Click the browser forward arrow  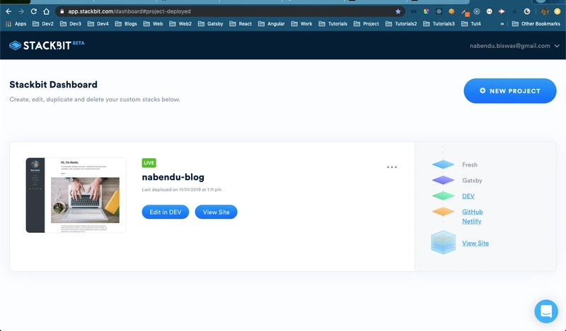[21, 11]
